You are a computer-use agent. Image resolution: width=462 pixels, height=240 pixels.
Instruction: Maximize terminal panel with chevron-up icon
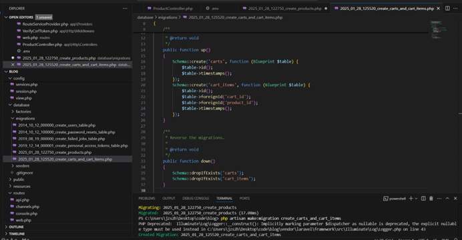coord(447,199)
